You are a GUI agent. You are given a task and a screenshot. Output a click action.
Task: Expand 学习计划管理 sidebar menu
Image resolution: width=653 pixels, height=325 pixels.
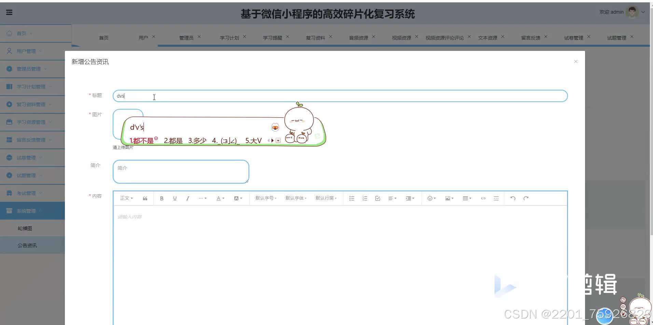pyautogui.click(x=32, y=86)
